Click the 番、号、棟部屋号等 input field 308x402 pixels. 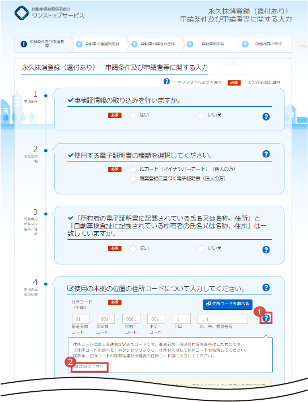pos(223,319)
